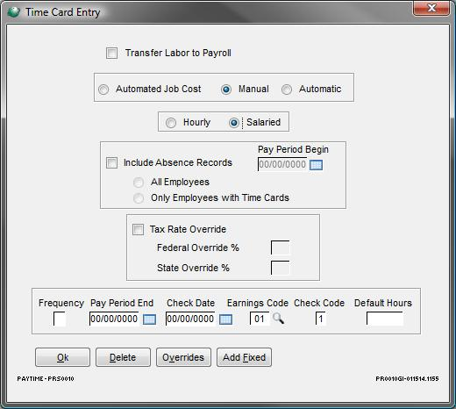
Task: Choose the Hourly radio button
Action: (x=171, y=123)
